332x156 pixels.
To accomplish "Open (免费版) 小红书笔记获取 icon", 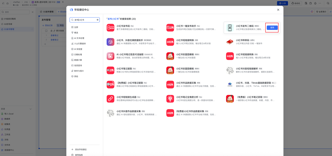I will click(x=230, y=99).
